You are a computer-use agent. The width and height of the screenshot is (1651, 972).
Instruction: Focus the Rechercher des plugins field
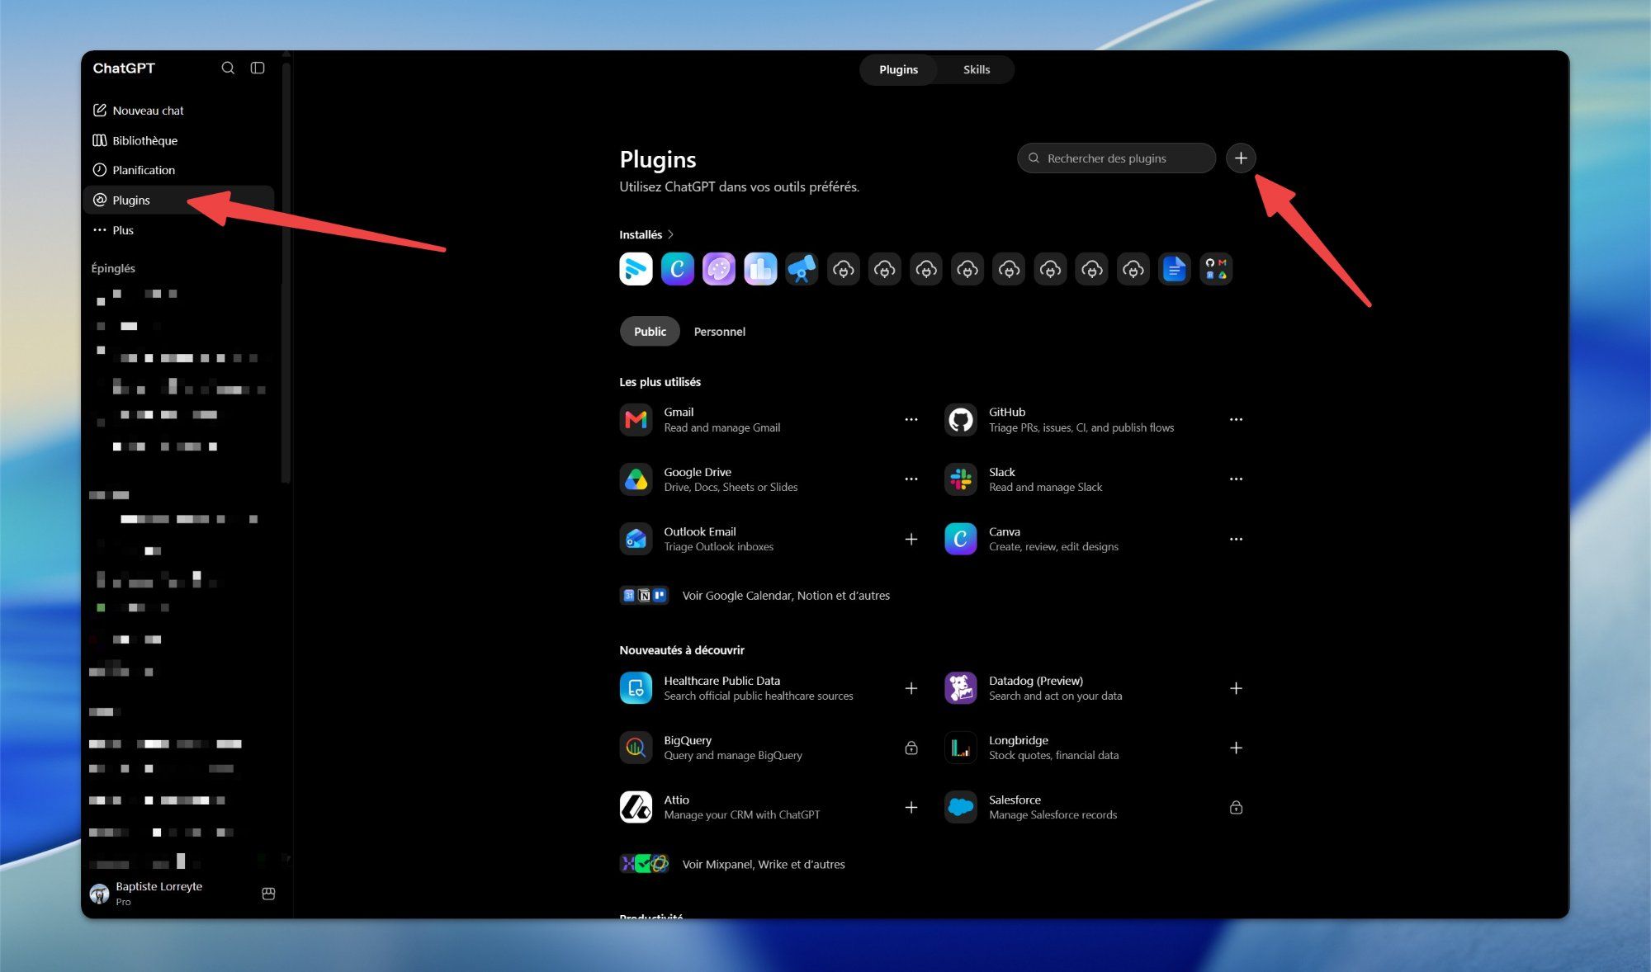[1116, 158]
